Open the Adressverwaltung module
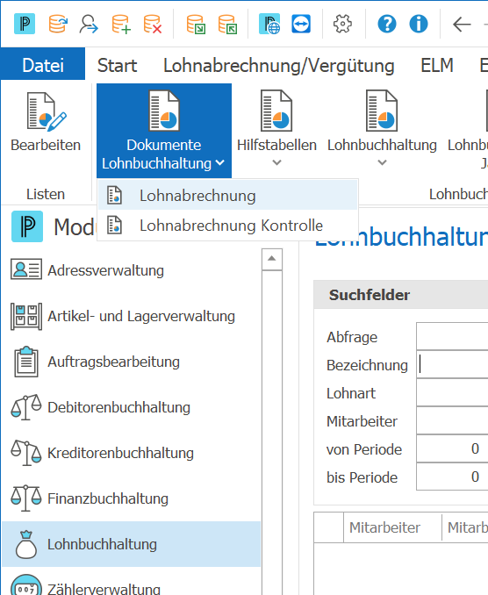This screenshot has width=488, height=595. [x=132, y=270]
